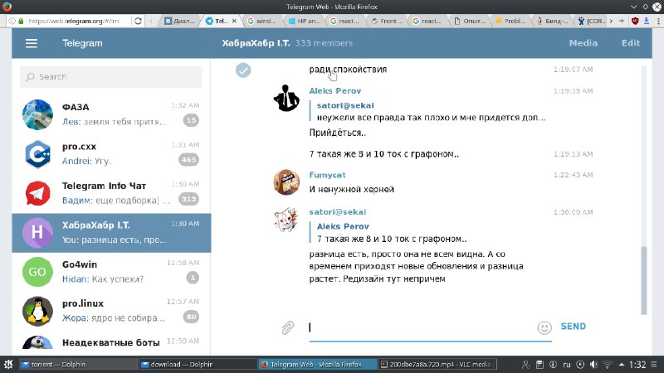Image resolution: width=664 pixels, height=373 pixels.
Task: Open the user switcher tray icon
Action: pos(526,364)
